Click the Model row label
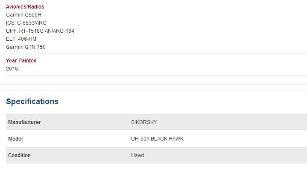This screenshot has width=307, height=169. 15,138
